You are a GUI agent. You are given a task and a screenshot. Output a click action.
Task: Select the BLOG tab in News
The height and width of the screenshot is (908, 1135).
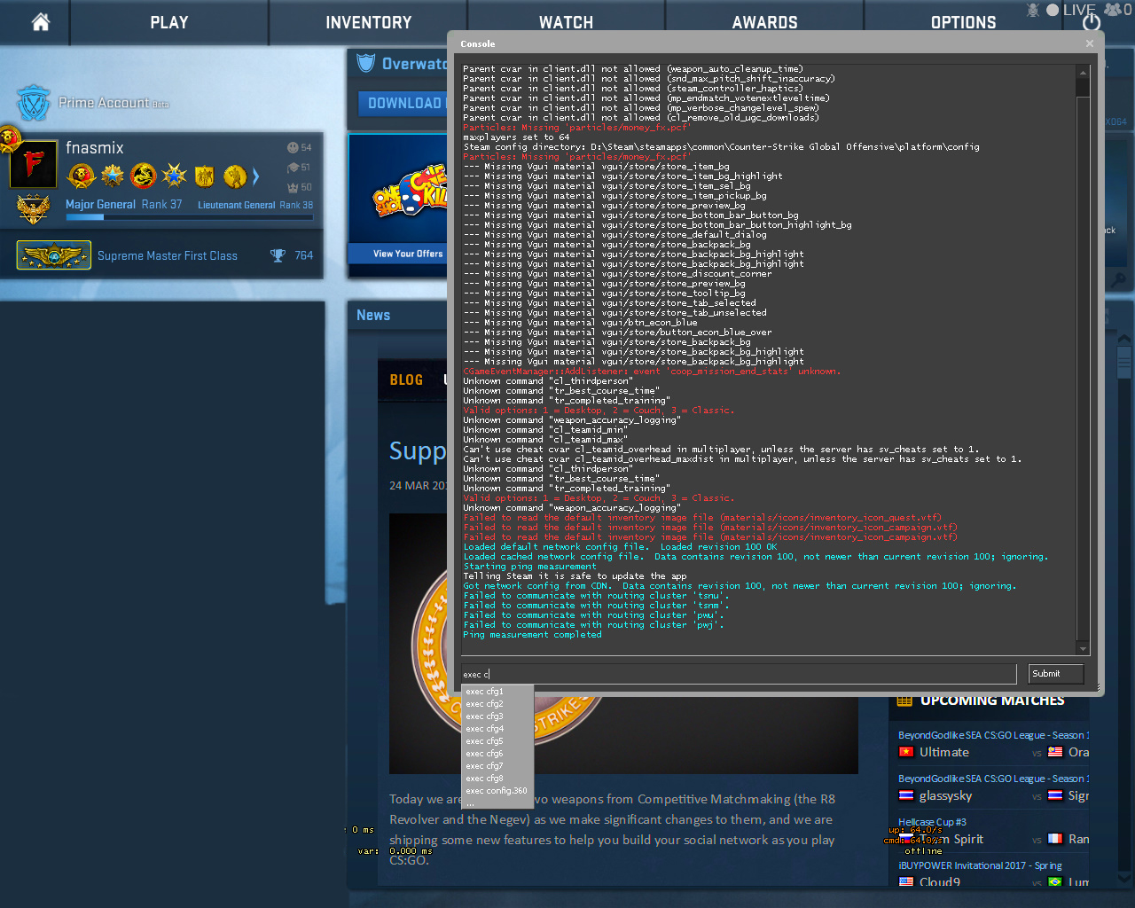[406, 380]
